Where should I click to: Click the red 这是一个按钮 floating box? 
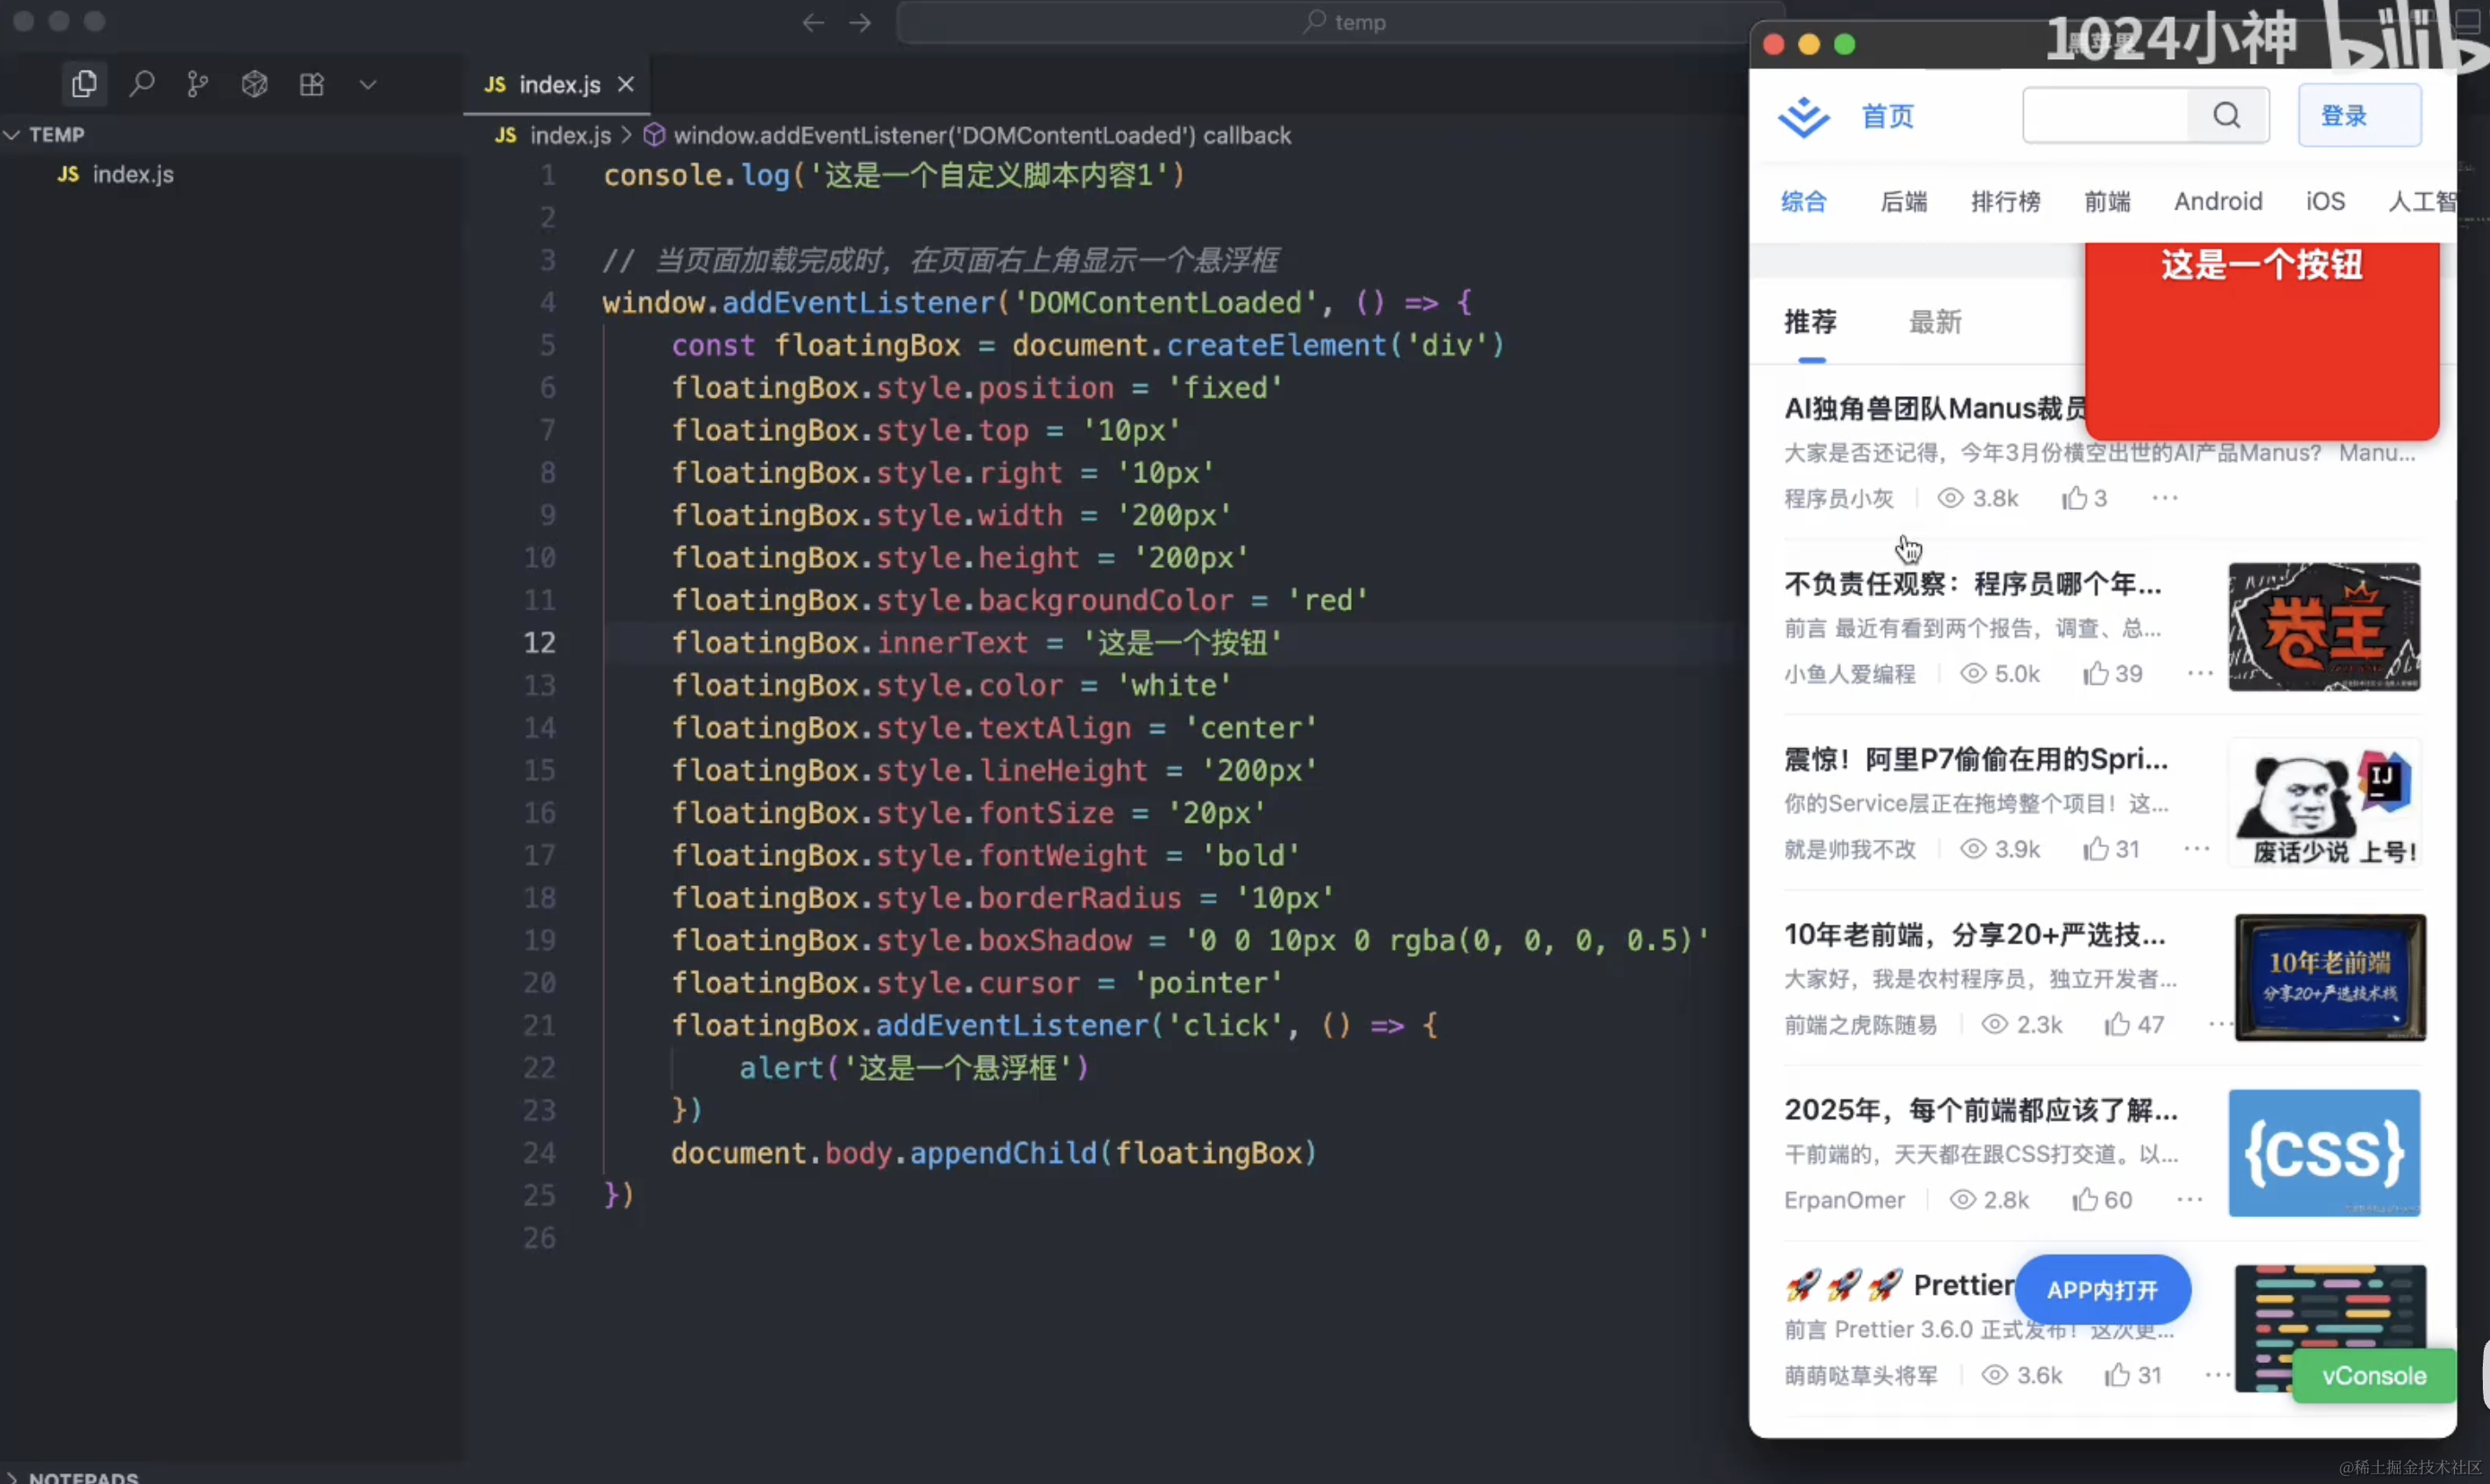2261,340
